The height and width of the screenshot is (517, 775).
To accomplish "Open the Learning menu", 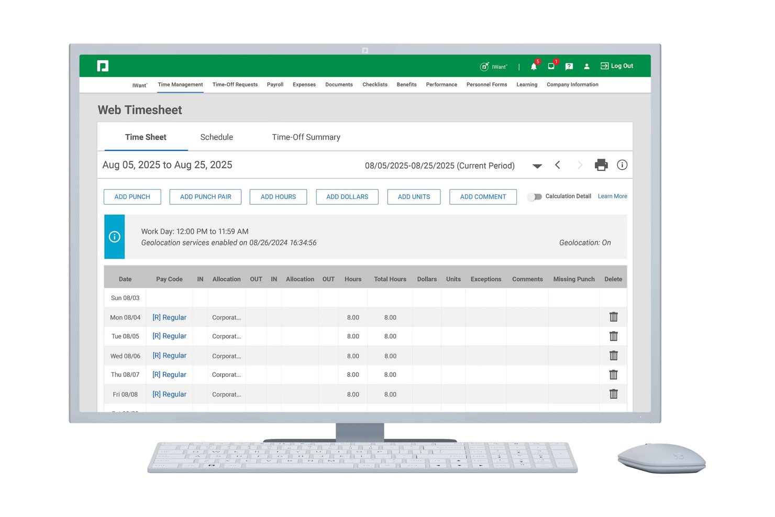I will click(527, 84).
